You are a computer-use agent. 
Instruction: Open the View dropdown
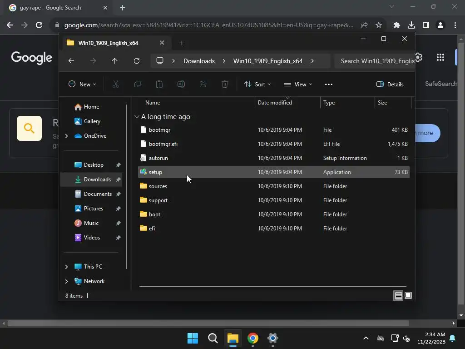click(298, 84)
